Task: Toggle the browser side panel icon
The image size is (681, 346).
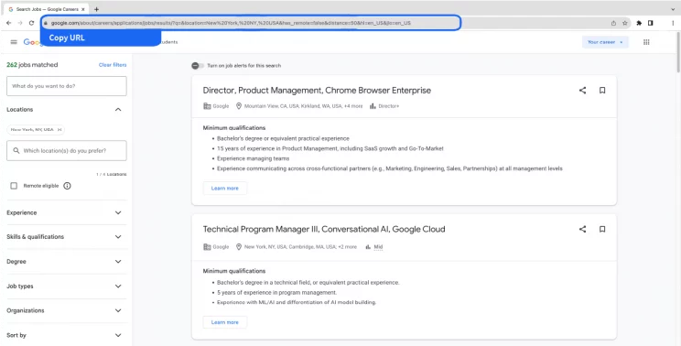Action: 650,23
